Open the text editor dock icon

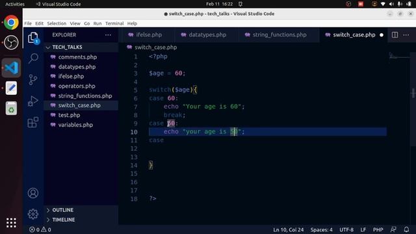tap(11, 88)
